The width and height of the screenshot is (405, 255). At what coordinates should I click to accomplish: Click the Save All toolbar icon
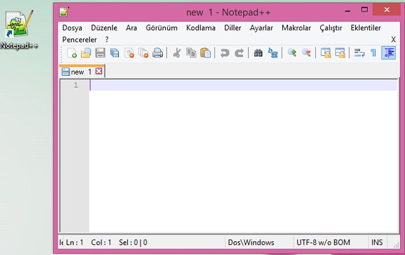click(x=115, y=53)
